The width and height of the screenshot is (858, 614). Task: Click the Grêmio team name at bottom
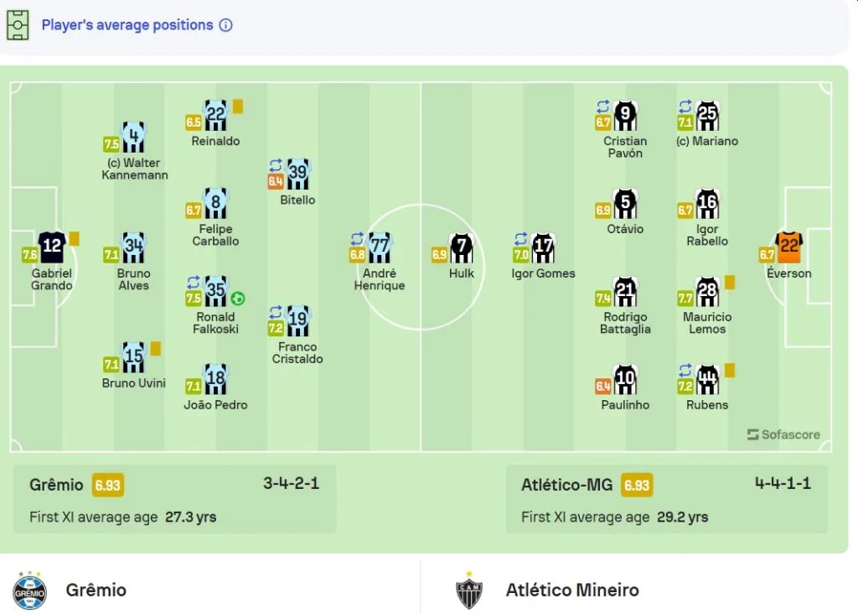[96, 590]
